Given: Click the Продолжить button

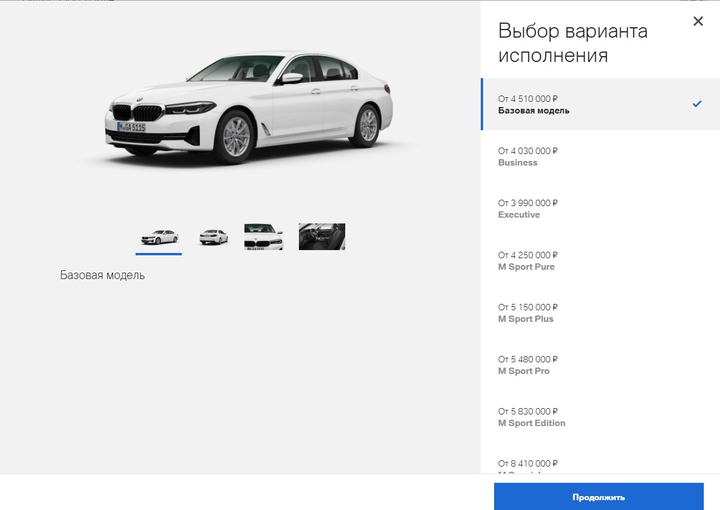Looking at the screenshot, I should point(598,497).
